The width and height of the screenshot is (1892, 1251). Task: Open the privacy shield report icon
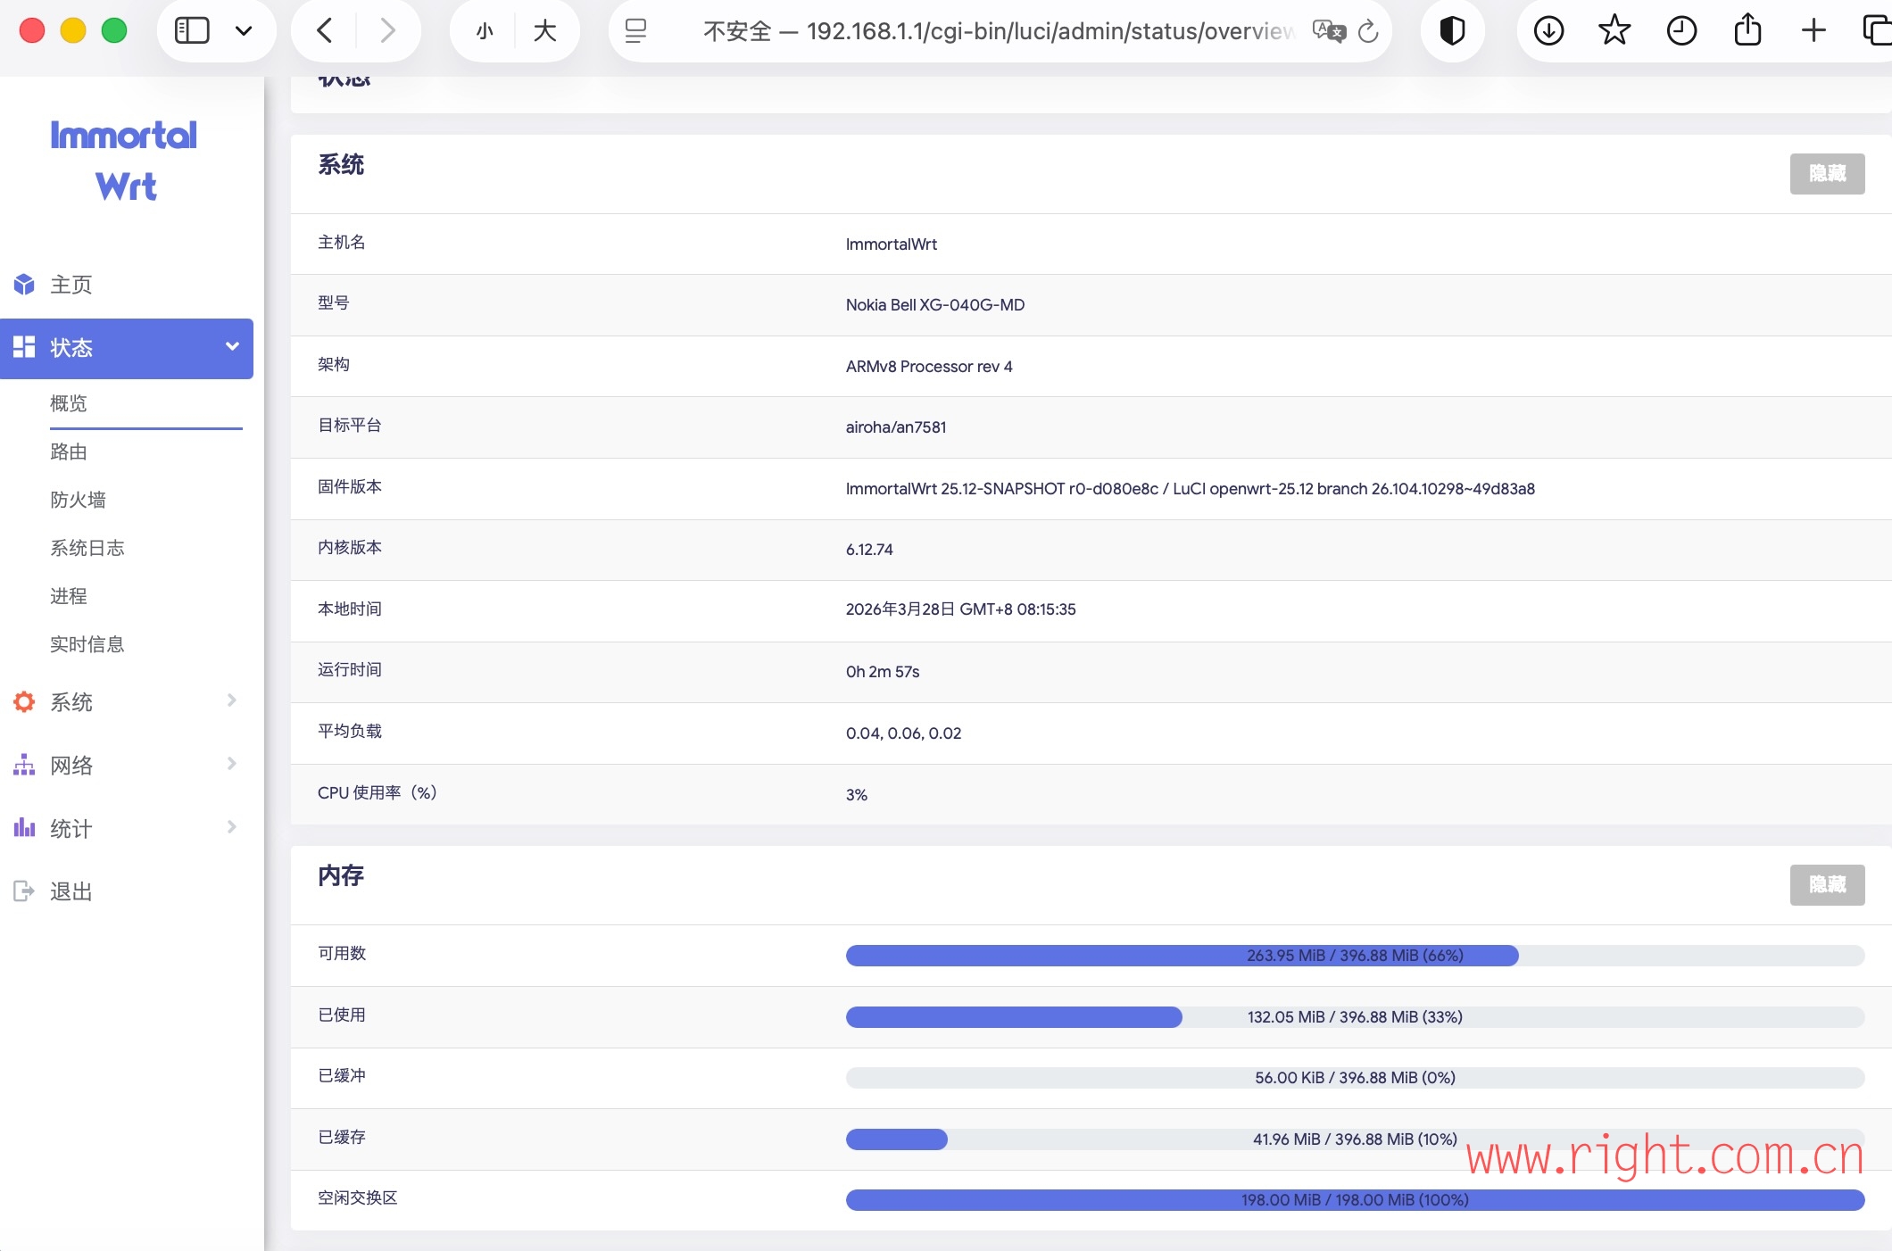1452,31
